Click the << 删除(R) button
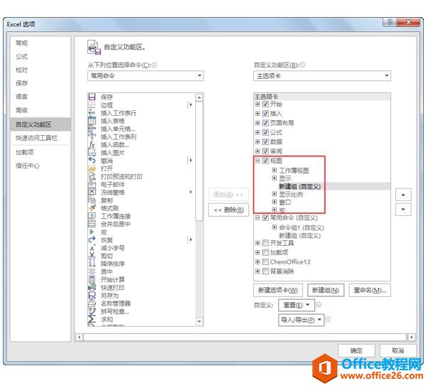The width and height of the screenshot is (428, 388). [x=229, y=210]
